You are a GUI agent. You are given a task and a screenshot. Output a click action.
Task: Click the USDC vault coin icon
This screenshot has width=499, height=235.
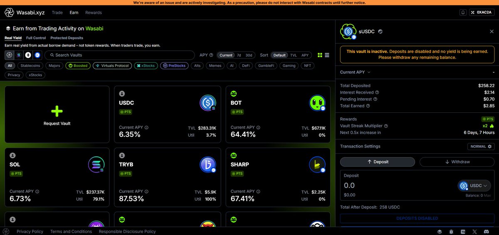(208, 103)
